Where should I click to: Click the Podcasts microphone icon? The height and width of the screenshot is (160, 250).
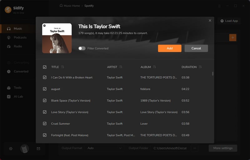tap(9, 37)
